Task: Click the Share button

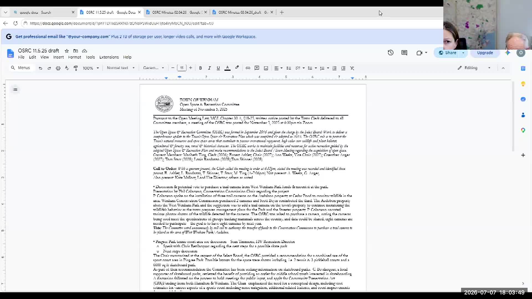Action: point(447,53)
